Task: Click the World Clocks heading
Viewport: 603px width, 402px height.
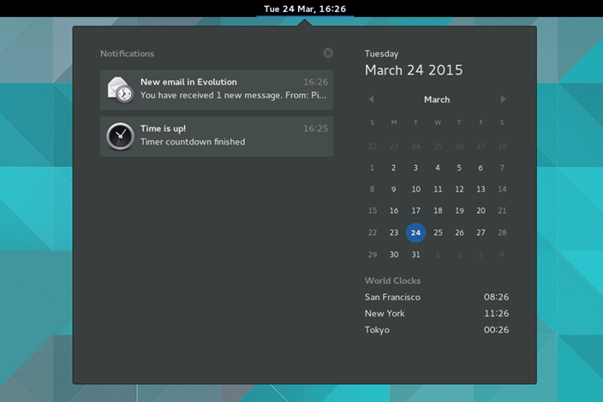Action: 392,281
